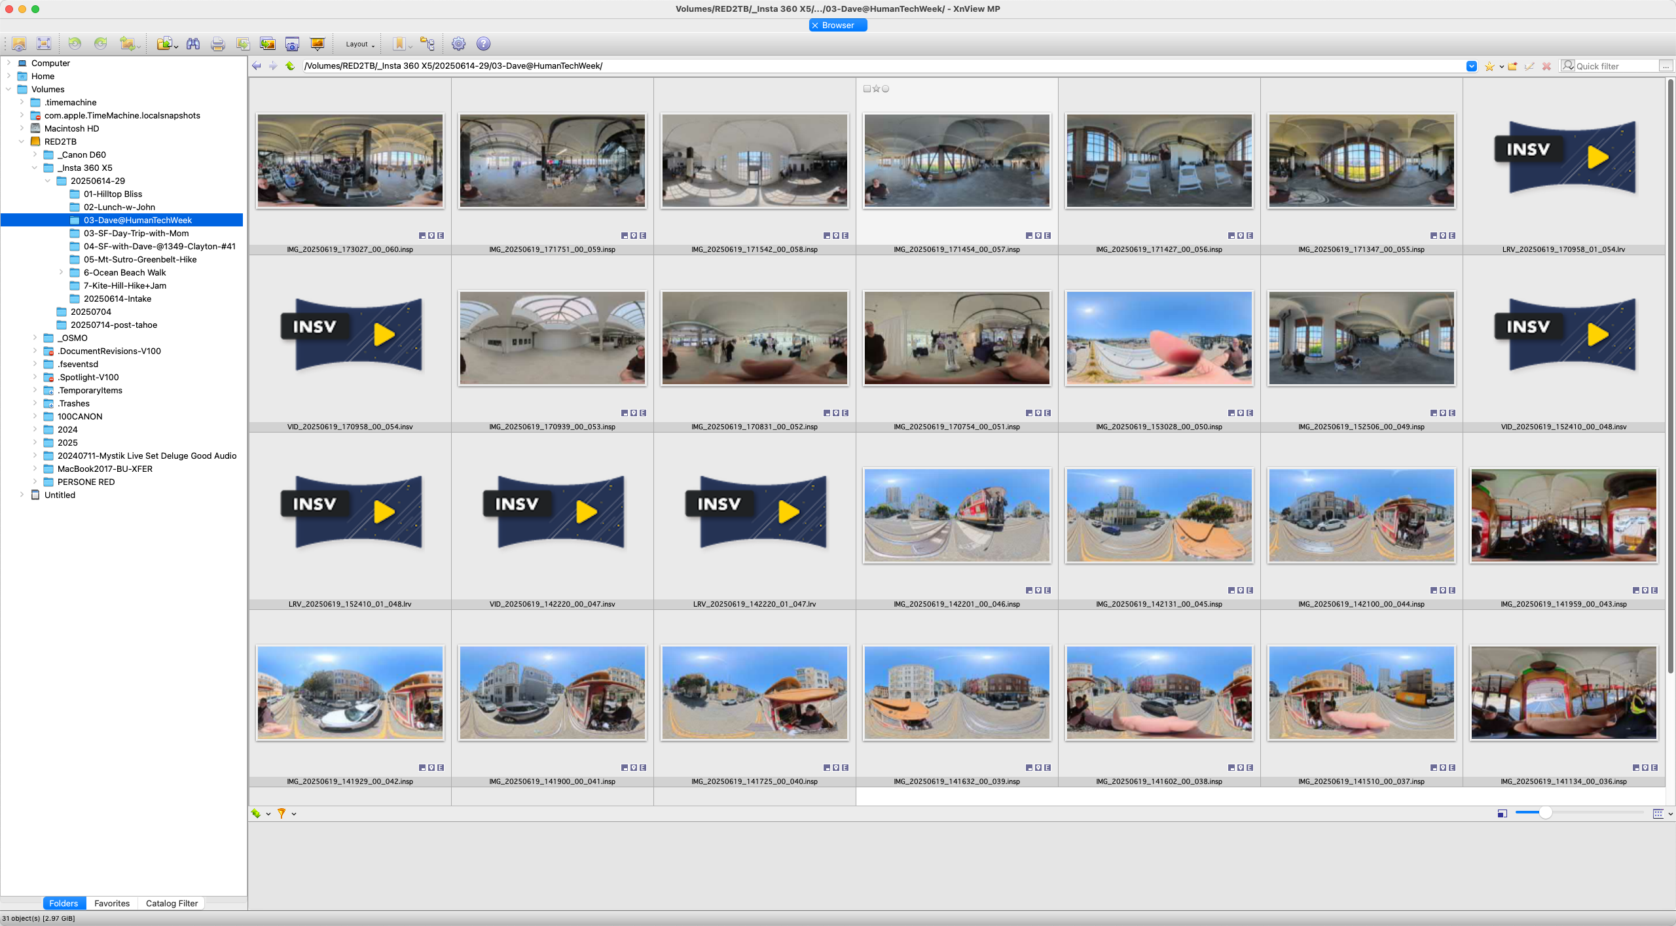Image resolution: width=1676 pixels, height=926 pixels.
Task: Open the browser Settings gear icon
Action: click(x=460, y=43)
